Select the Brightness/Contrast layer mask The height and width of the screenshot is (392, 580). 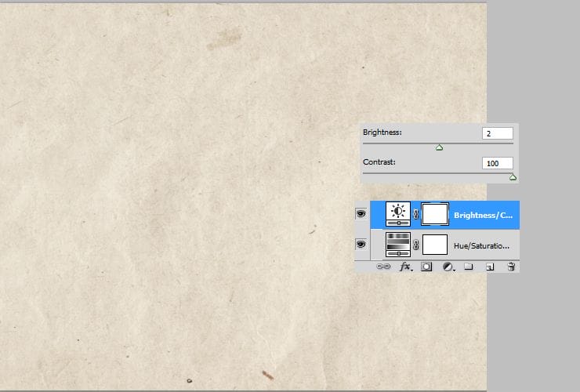click(x=435, y=213)
